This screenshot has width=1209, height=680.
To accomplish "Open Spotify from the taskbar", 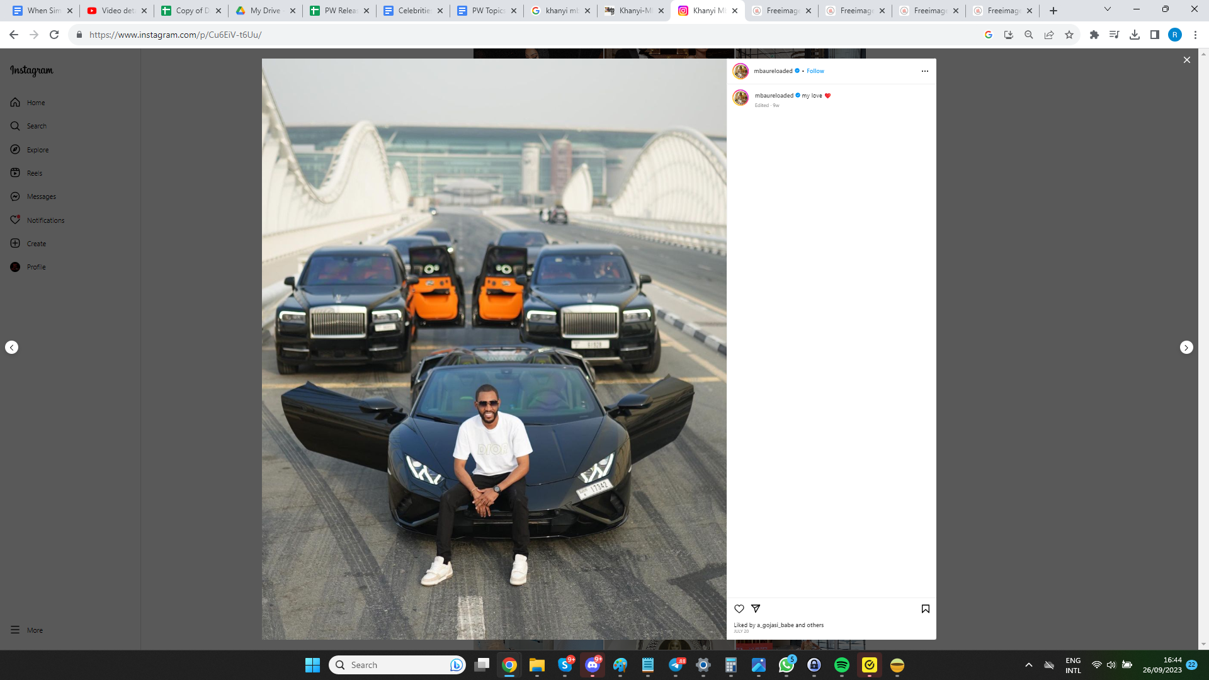I will [841, 665].
